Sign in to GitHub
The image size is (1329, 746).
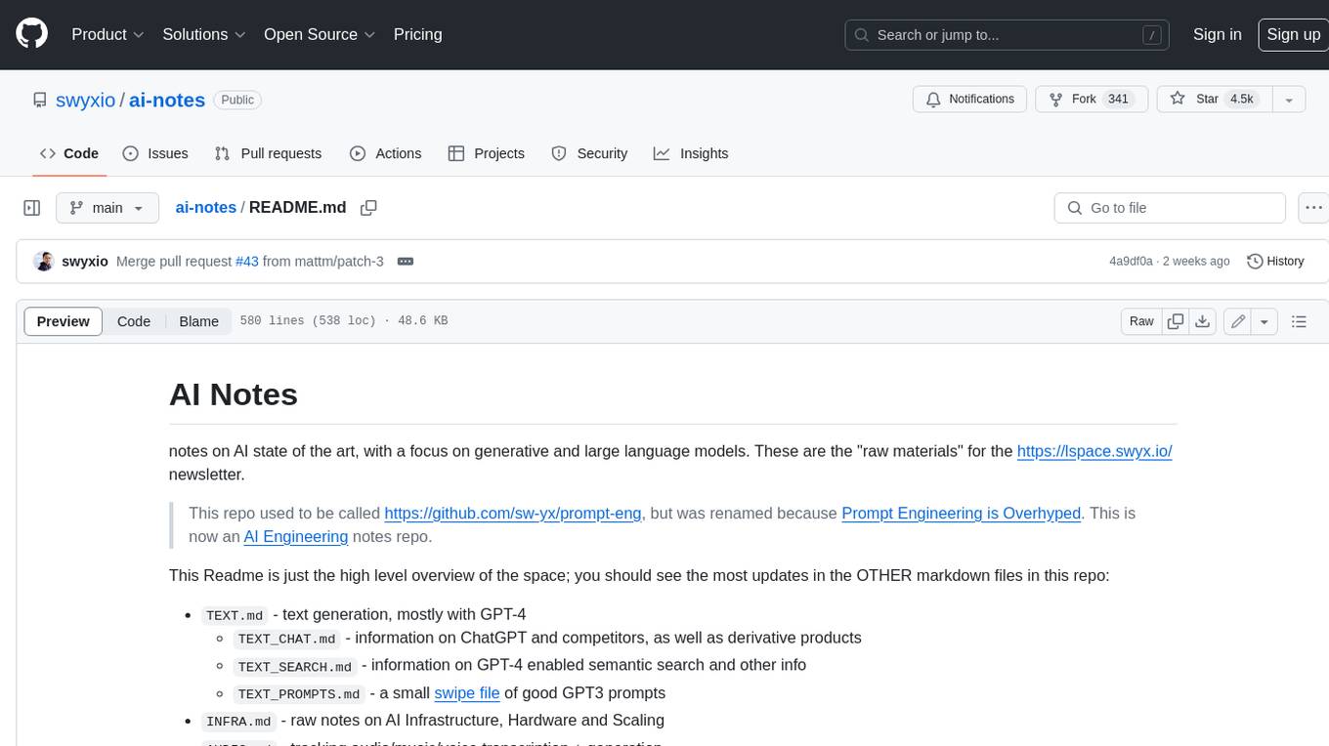pyautogui.click(x=1217, y=34)
